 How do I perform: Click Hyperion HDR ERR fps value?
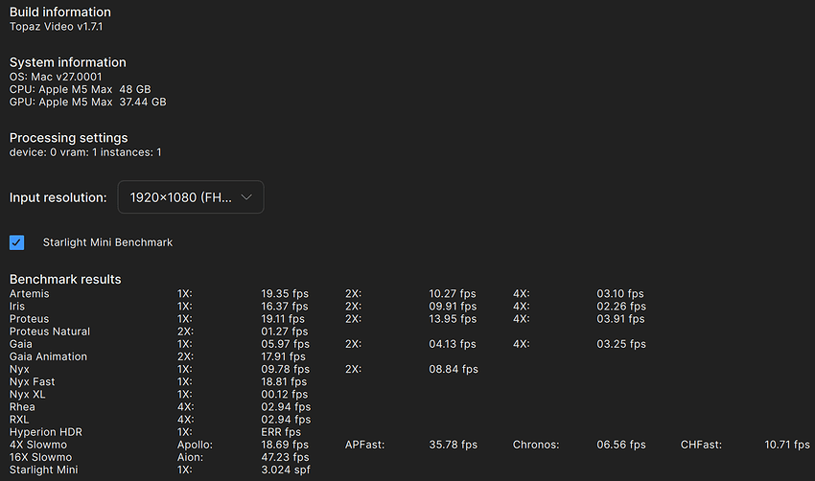(281, 431)
